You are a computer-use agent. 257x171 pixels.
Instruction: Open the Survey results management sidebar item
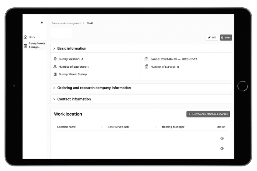pyautogui.click(x=35, y=45)
